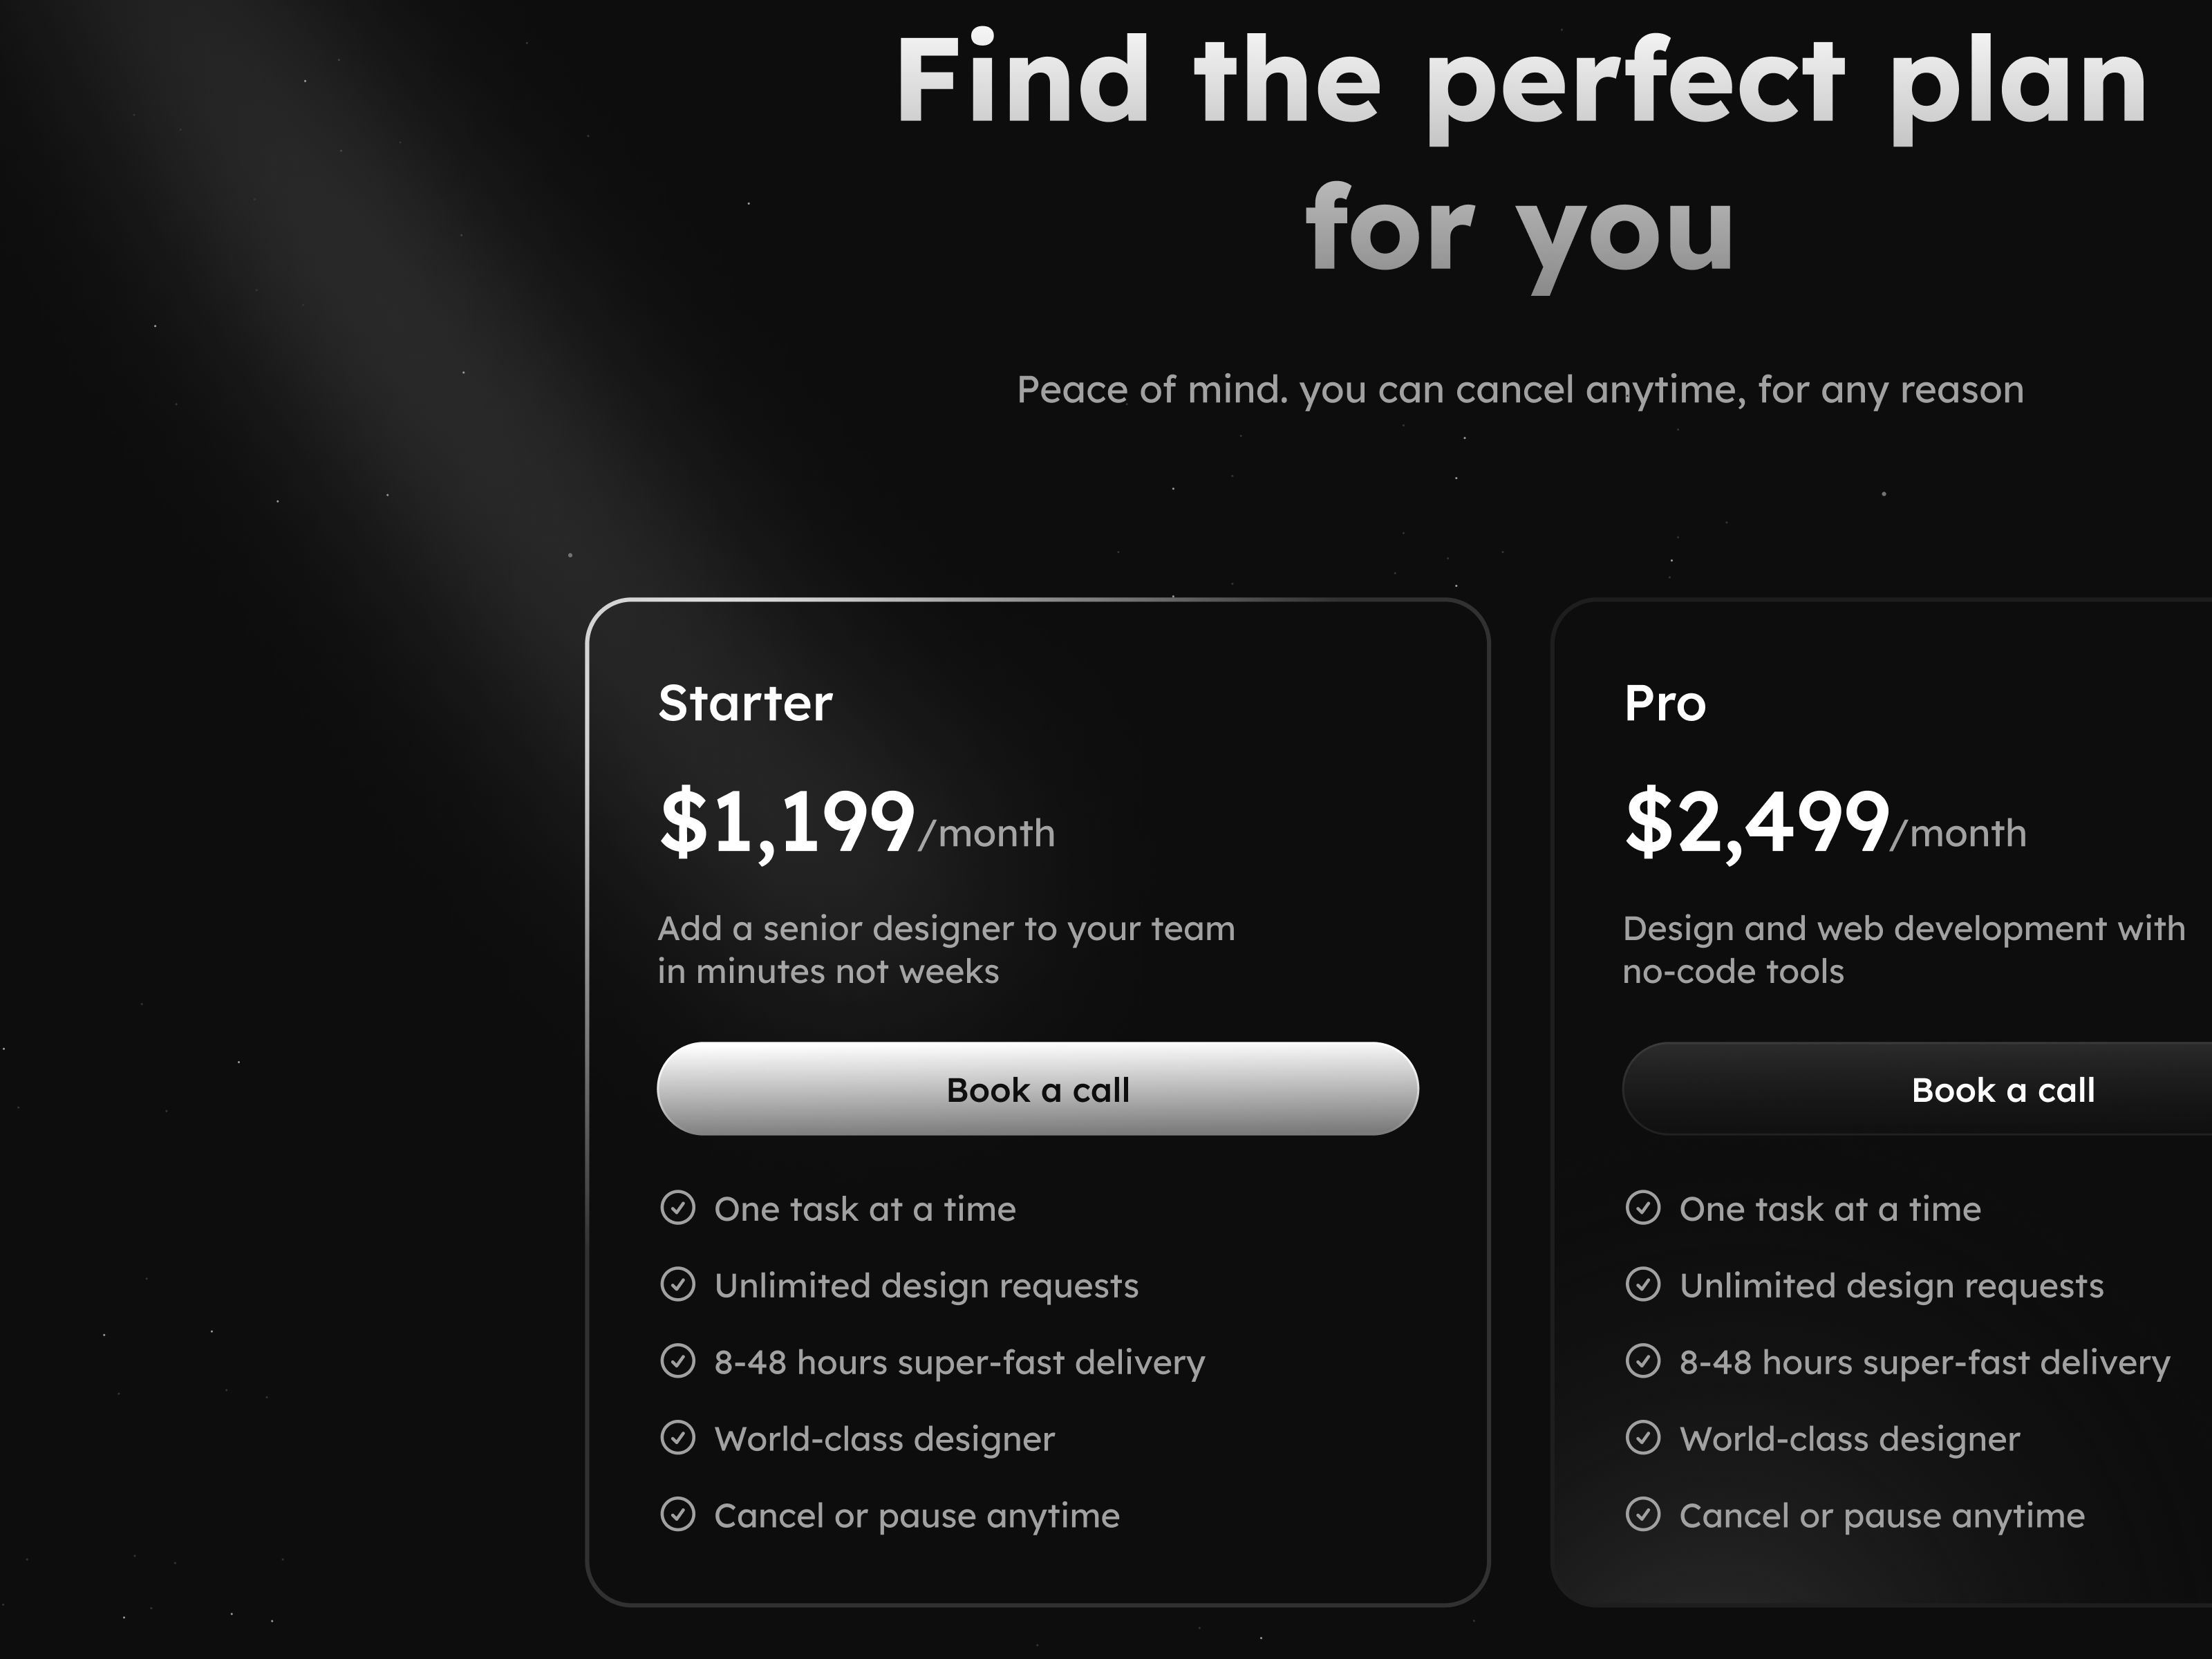This screenshot has width=2212, height=1659.
Task: Click the $1,199/month price text
Action: [x=855, y=825]
